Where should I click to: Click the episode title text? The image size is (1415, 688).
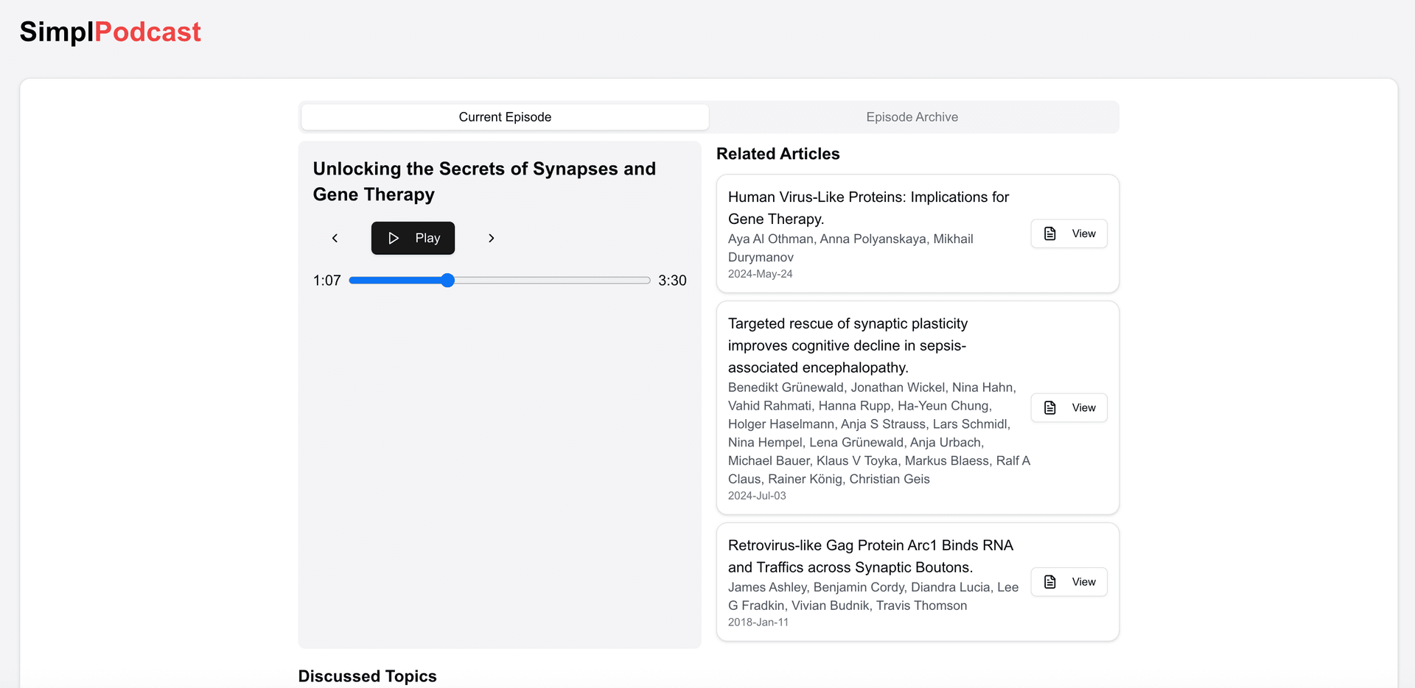click(484, 181)
